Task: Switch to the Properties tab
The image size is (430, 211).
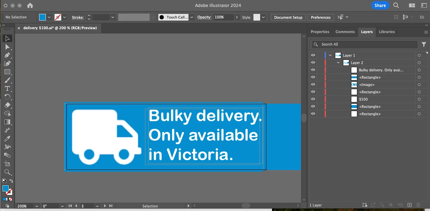Action: pyautogui.click(x=320, y=32)
